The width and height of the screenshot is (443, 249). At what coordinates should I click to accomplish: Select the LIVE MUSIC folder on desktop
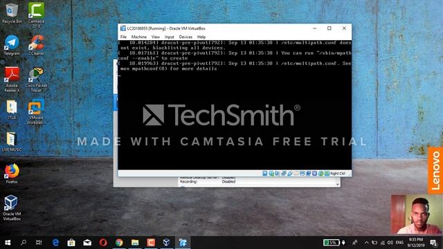click(12, 142)
